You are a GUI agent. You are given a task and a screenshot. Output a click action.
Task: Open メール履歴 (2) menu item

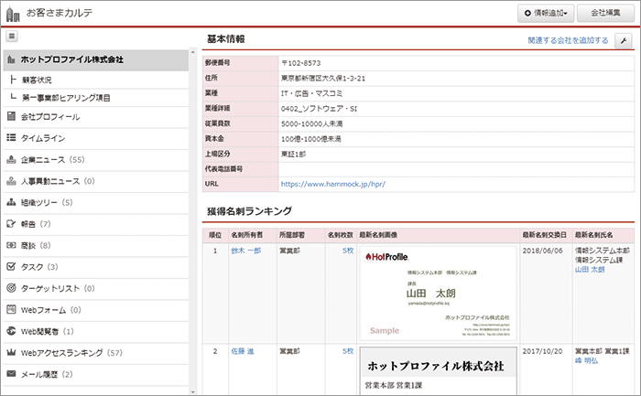point(95,374)
